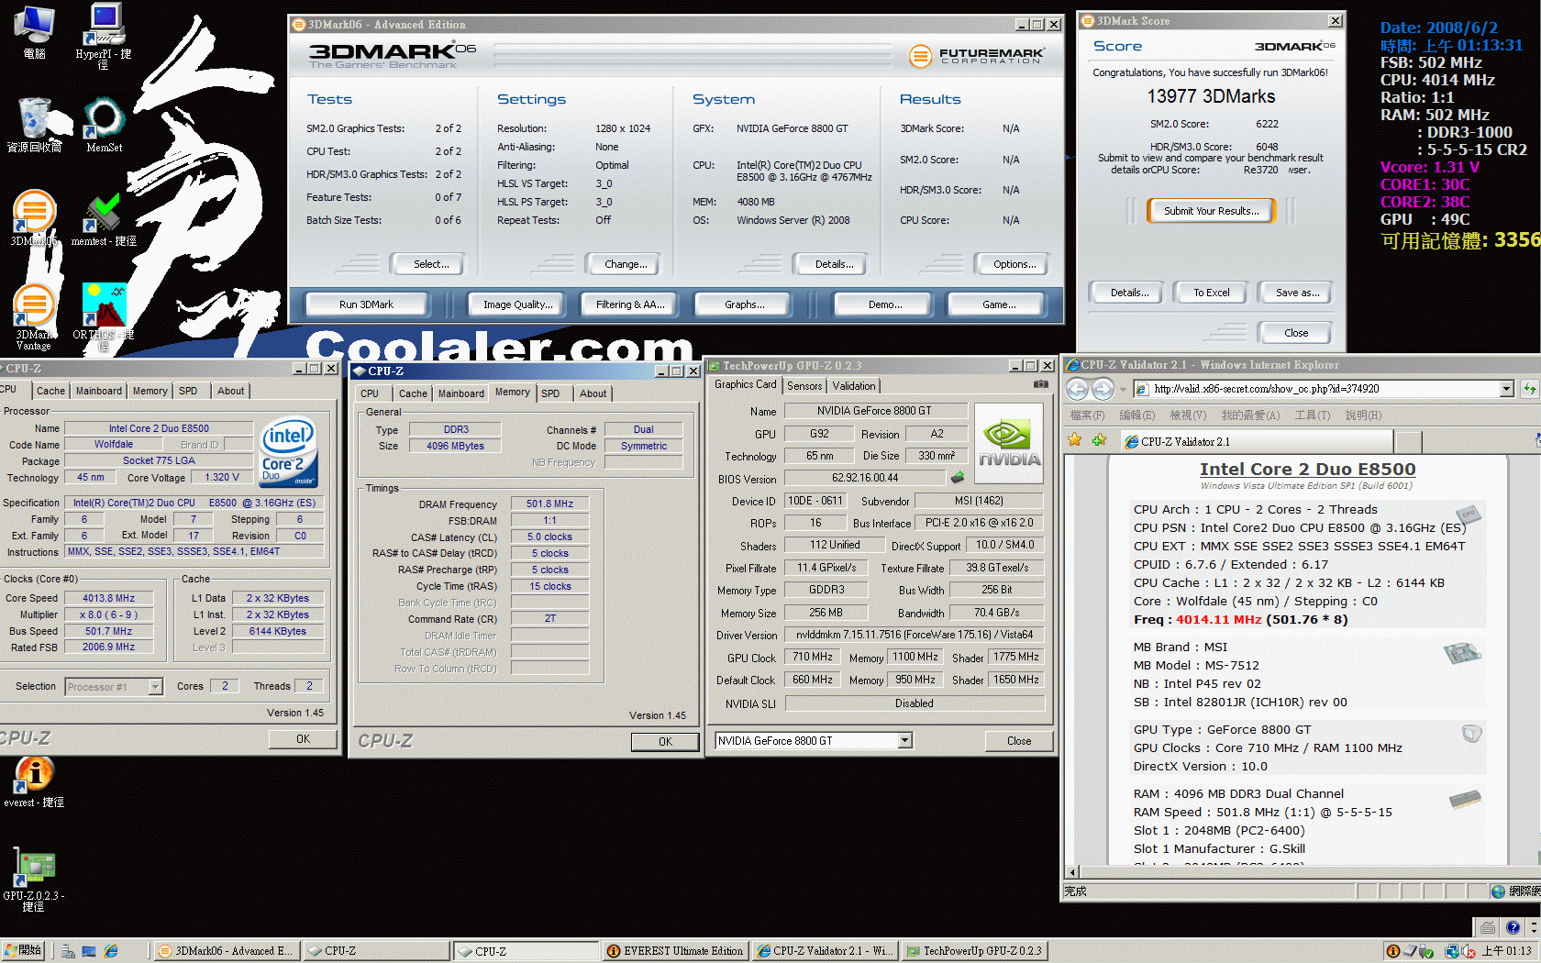
Task: Open the 工具(T) menu in Internet Explorer
Action: [x=1312, y=415]
